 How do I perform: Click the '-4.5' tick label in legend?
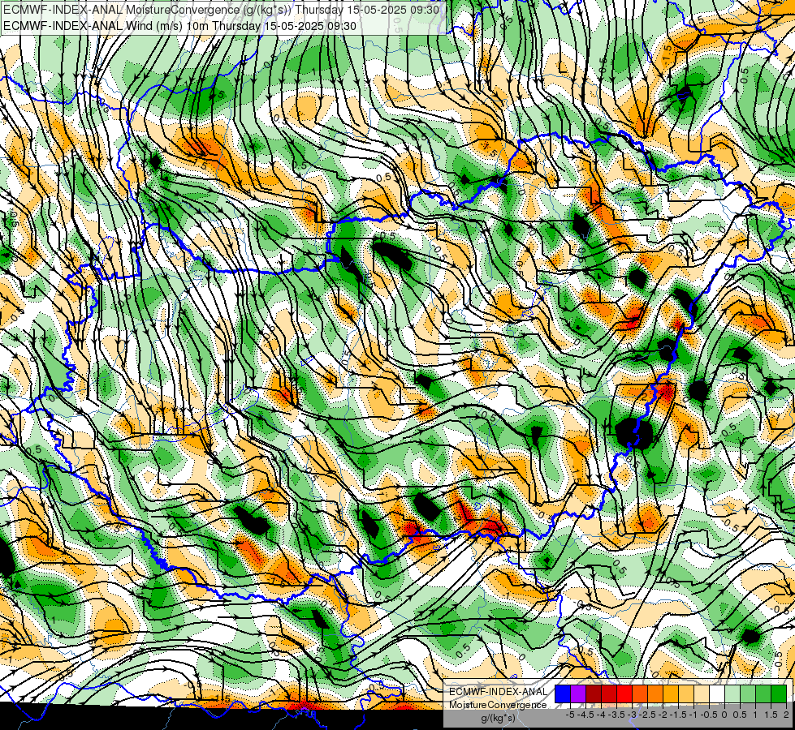(585, 715)
